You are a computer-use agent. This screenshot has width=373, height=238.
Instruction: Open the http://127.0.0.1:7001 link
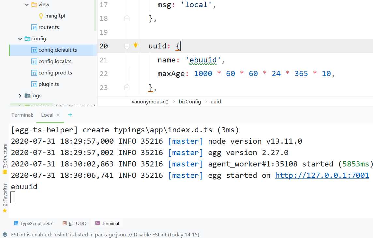tap(322, 176)
